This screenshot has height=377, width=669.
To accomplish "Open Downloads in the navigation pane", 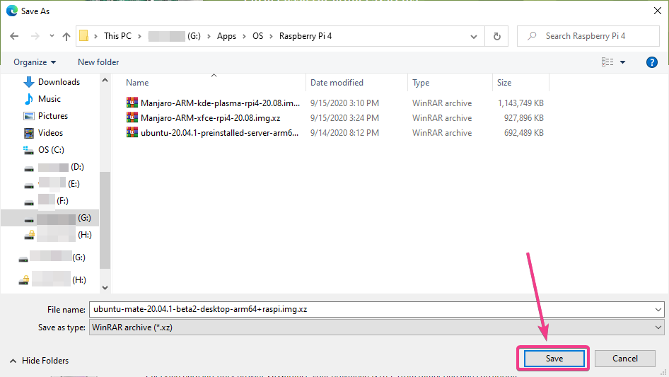I will pyautogui.click(x=59, y=81).
